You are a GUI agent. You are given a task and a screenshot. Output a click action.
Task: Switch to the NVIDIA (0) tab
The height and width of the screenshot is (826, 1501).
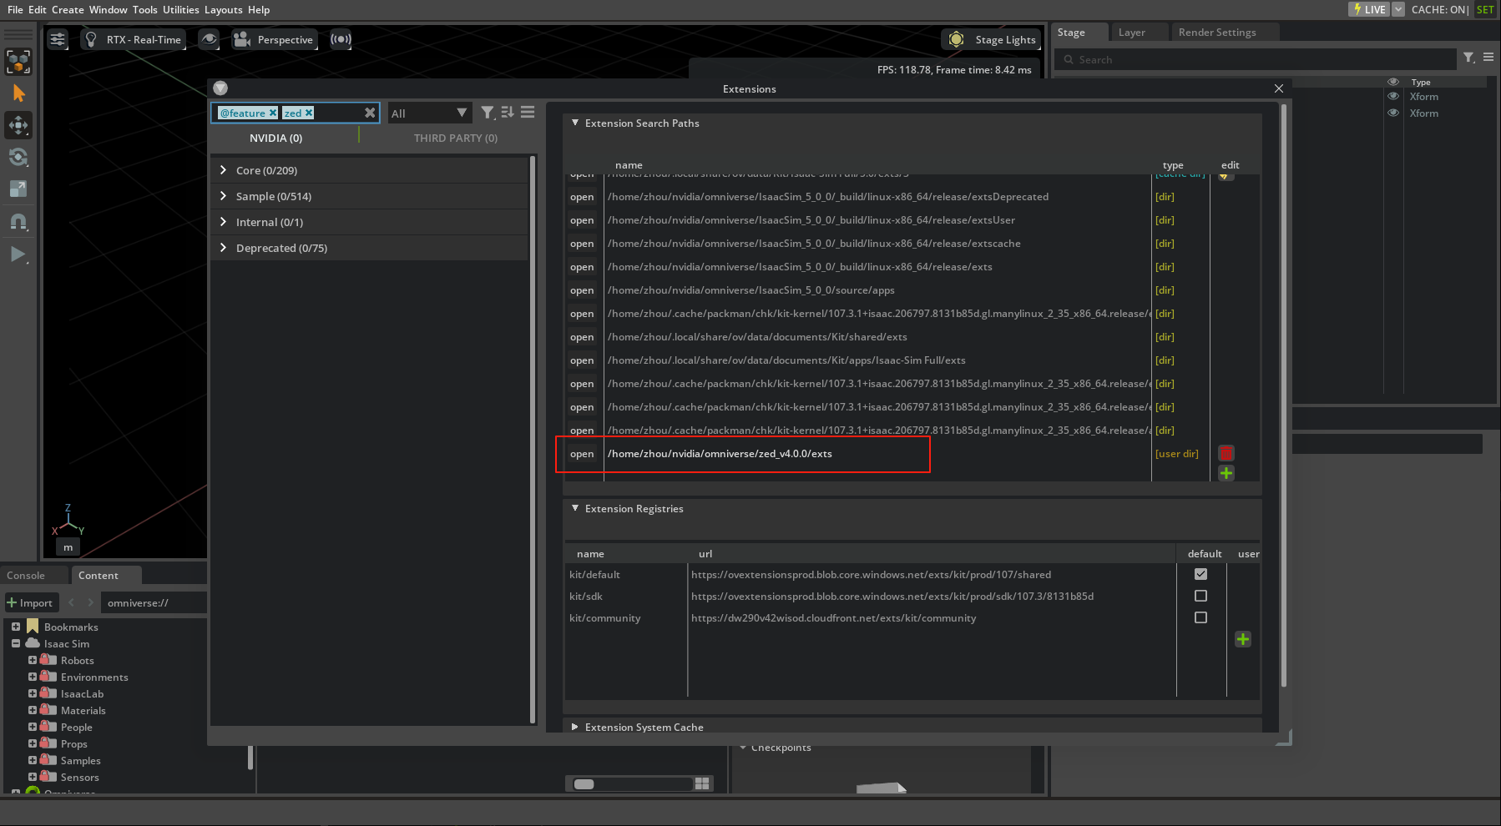click(x=276, y=138)
